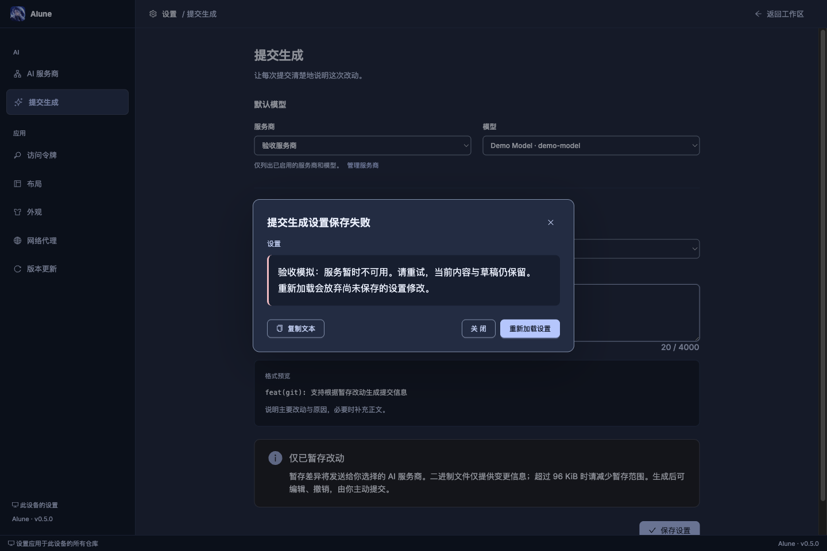Viewport: 827px width, 551px height.
Task: Click the settings gear icon in breadcrumb
Action: pyautogui.click(x=153, y=14)
